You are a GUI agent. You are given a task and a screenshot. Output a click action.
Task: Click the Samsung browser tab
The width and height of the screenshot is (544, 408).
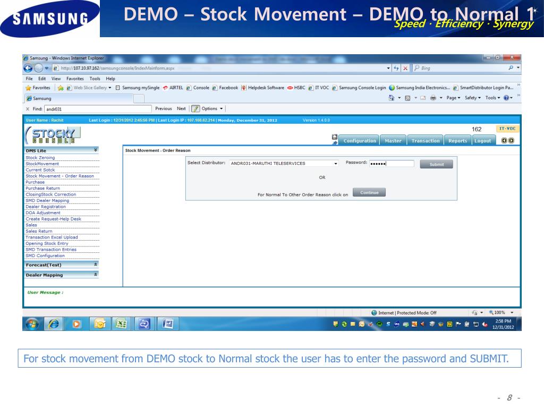click(x=79, y=98)
